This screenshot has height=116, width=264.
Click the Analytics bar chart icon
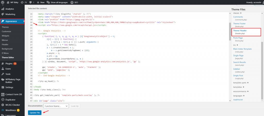pyautogui.click(x=3, y=9)
